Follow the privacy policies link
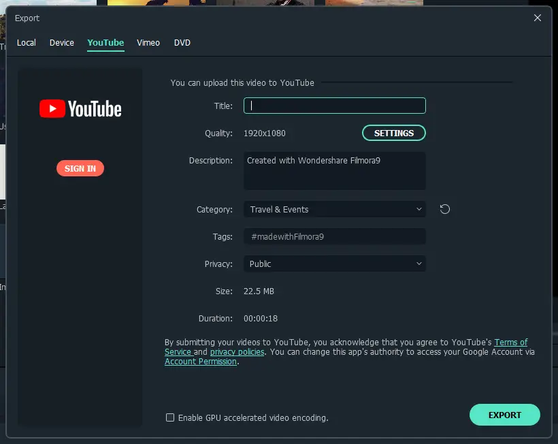558x444 pixels. pos(237,352)
